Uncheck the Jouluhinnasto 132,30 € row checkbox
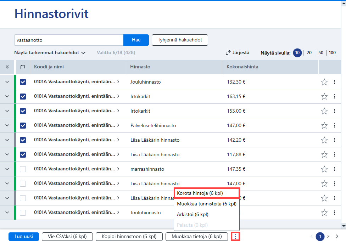Viewport: 346px width, 243px height. 23,82
